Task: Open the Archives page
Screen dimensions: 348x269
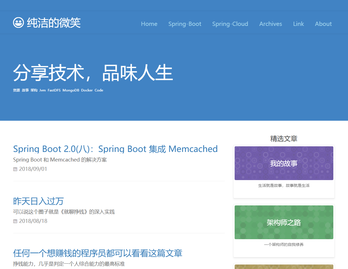Action: tap(270, 24)
